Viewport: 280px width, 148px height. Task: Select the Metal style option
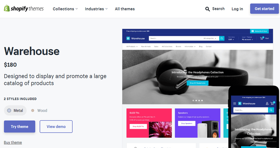click(x=15, y=111)
